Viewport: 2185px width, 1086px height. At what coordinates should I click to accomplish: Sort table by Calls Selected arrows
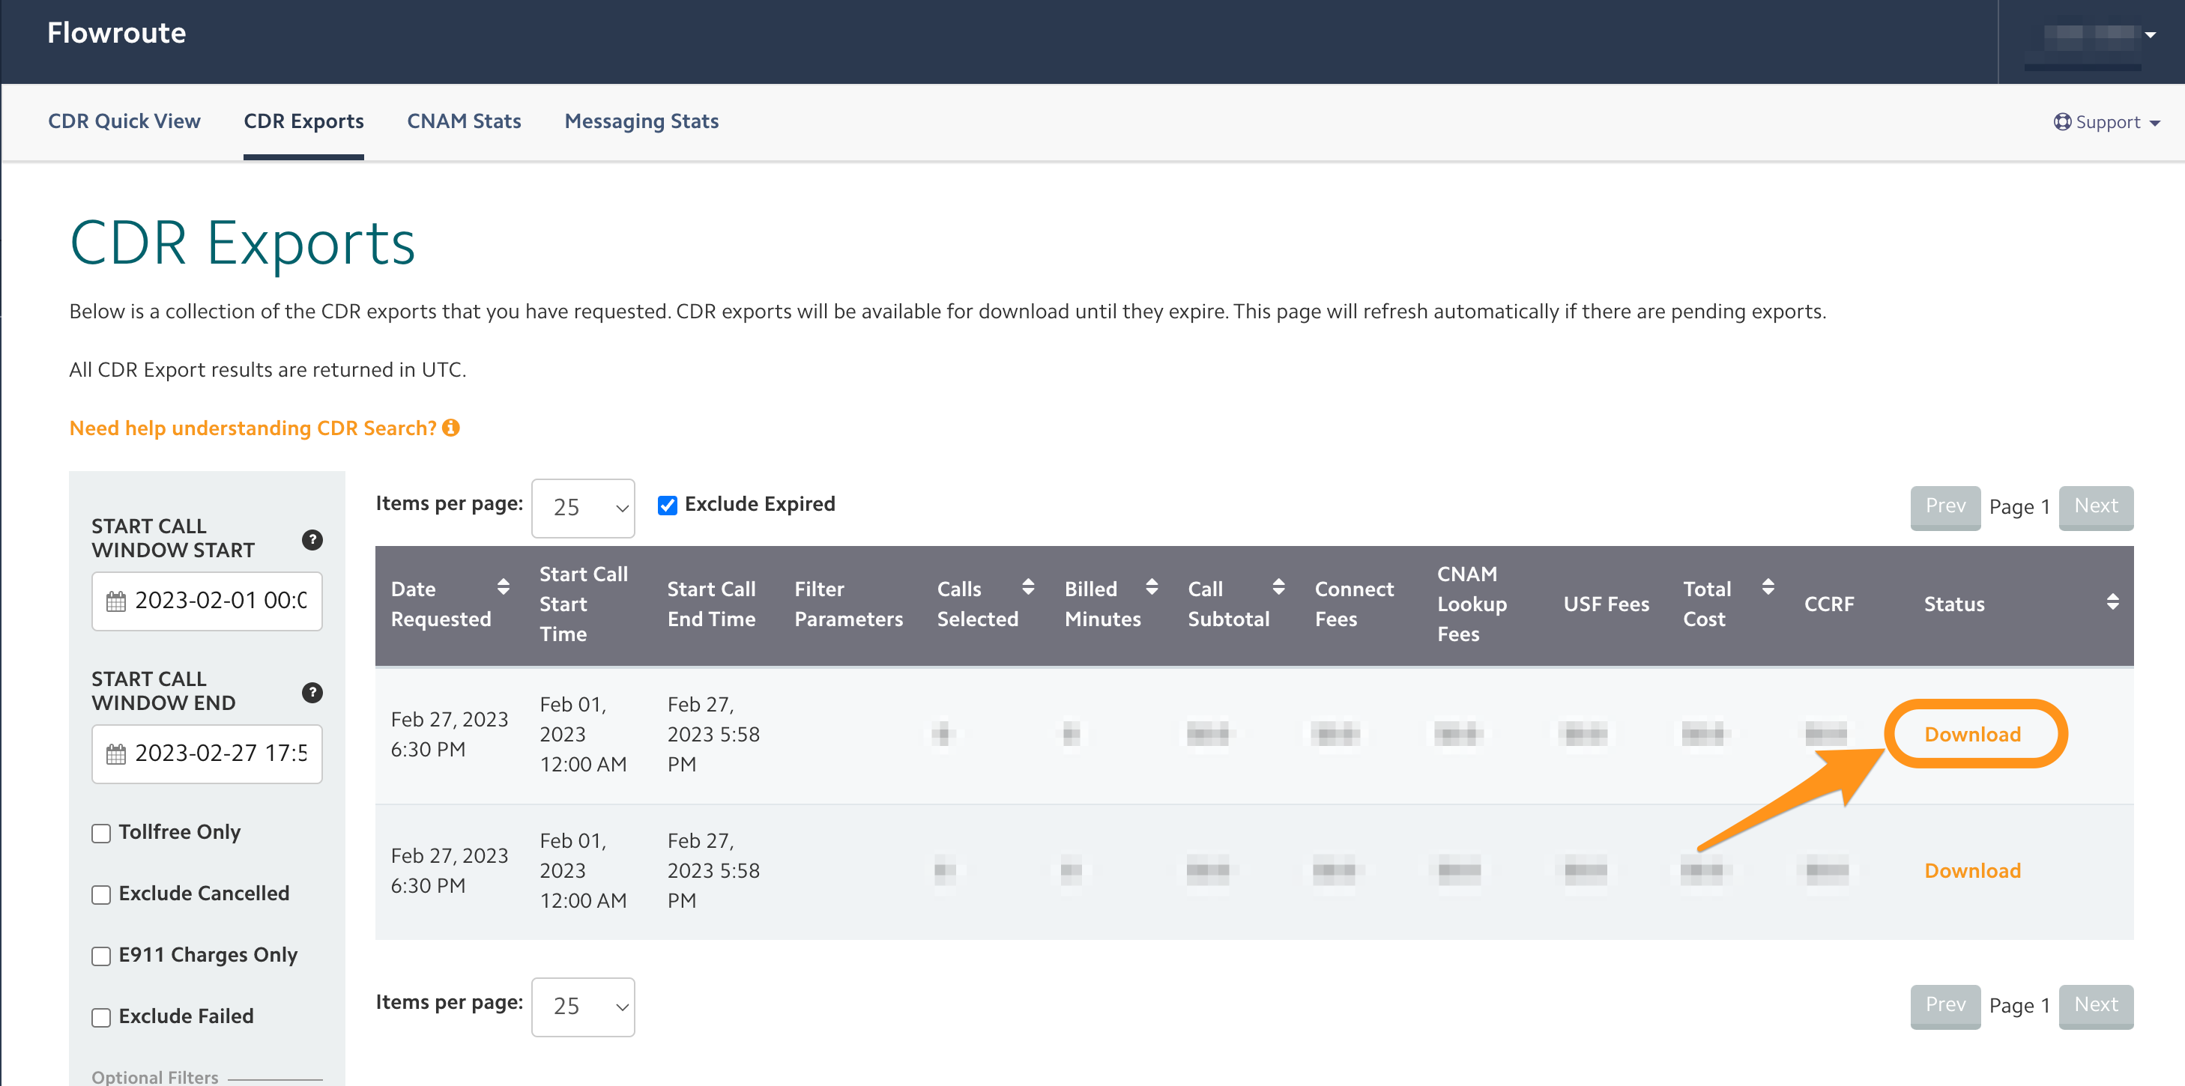click(x=1028, y=586)
